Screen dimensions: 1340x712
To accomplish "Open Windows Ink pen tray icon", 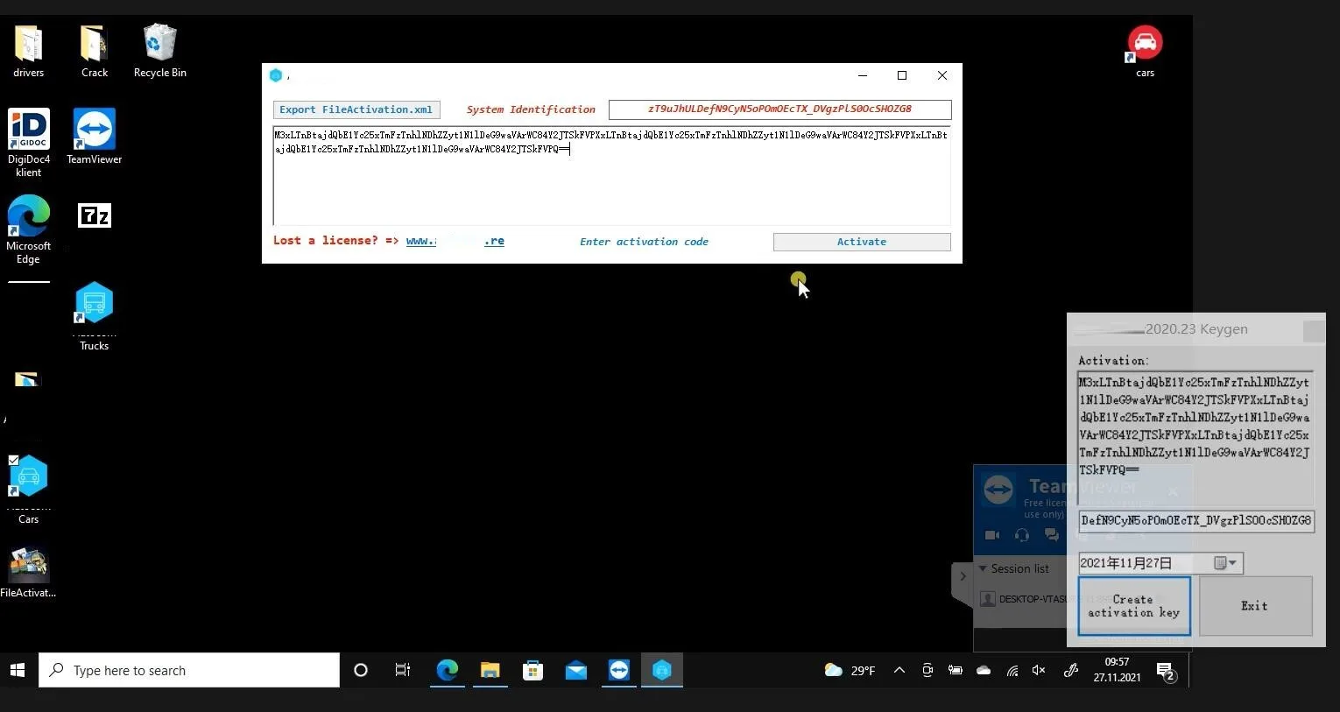I will [x=1070, y=670].
